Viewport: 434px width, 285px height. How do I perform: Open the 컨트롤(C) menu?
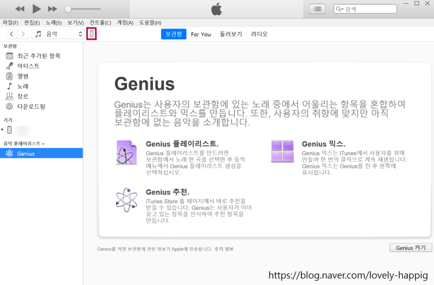tap(100, 23)
